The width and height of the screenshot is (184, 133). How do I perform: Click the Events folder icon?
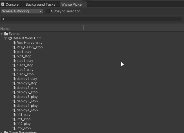point(6,34)
